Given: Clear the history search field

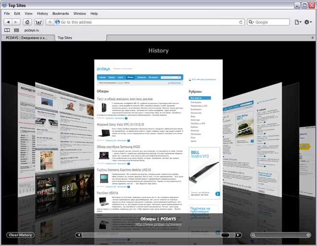Looking at the screenshot, I should [x=308, y=235].
